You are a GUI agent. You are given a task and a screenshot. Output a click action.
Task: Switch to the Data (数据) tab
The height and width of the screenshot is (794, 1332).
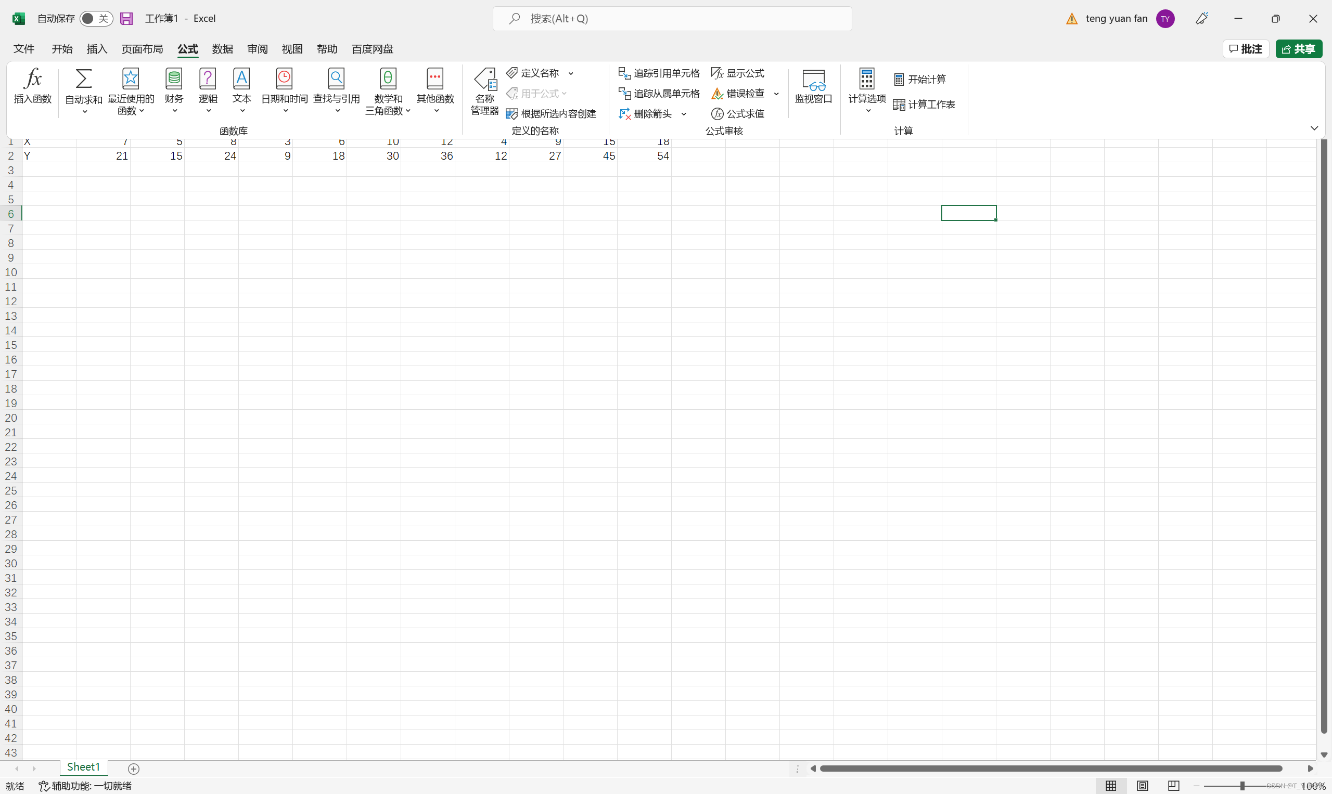pyautogui.click(x=222, y=49)
